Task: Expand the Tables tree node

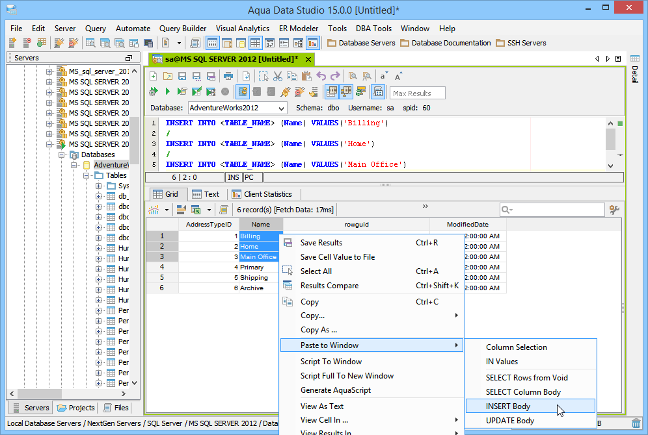Action: [87, 175]
